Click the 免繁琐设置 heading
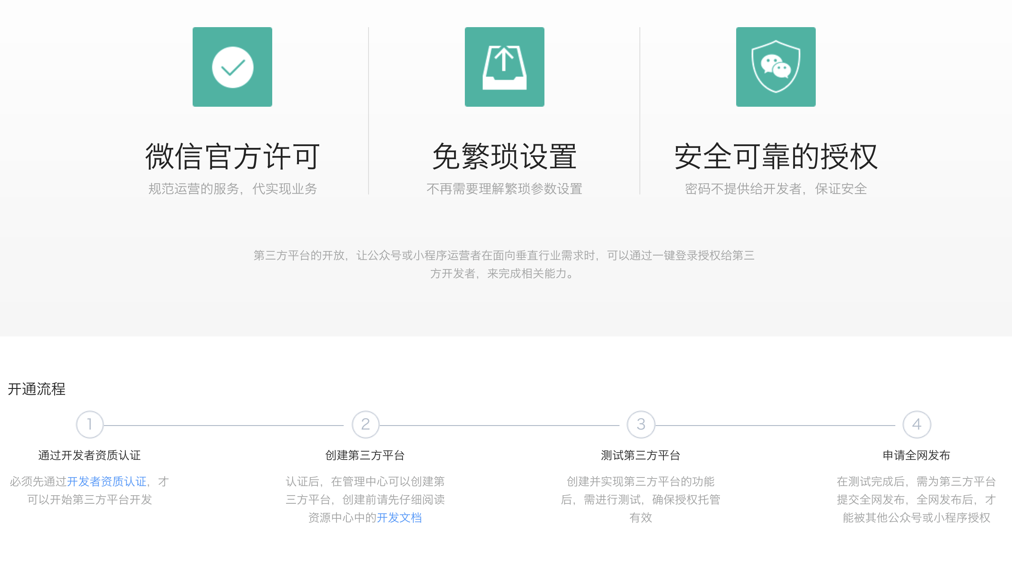 (x=504, y=156)
